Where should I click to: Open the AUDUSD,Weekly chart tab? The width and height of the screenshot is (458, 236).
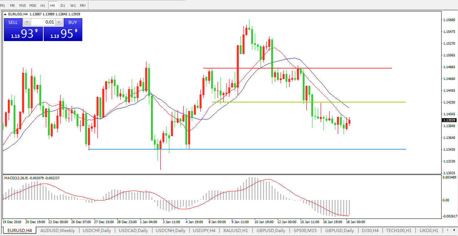pyautogui.click(x=58, y=230)
